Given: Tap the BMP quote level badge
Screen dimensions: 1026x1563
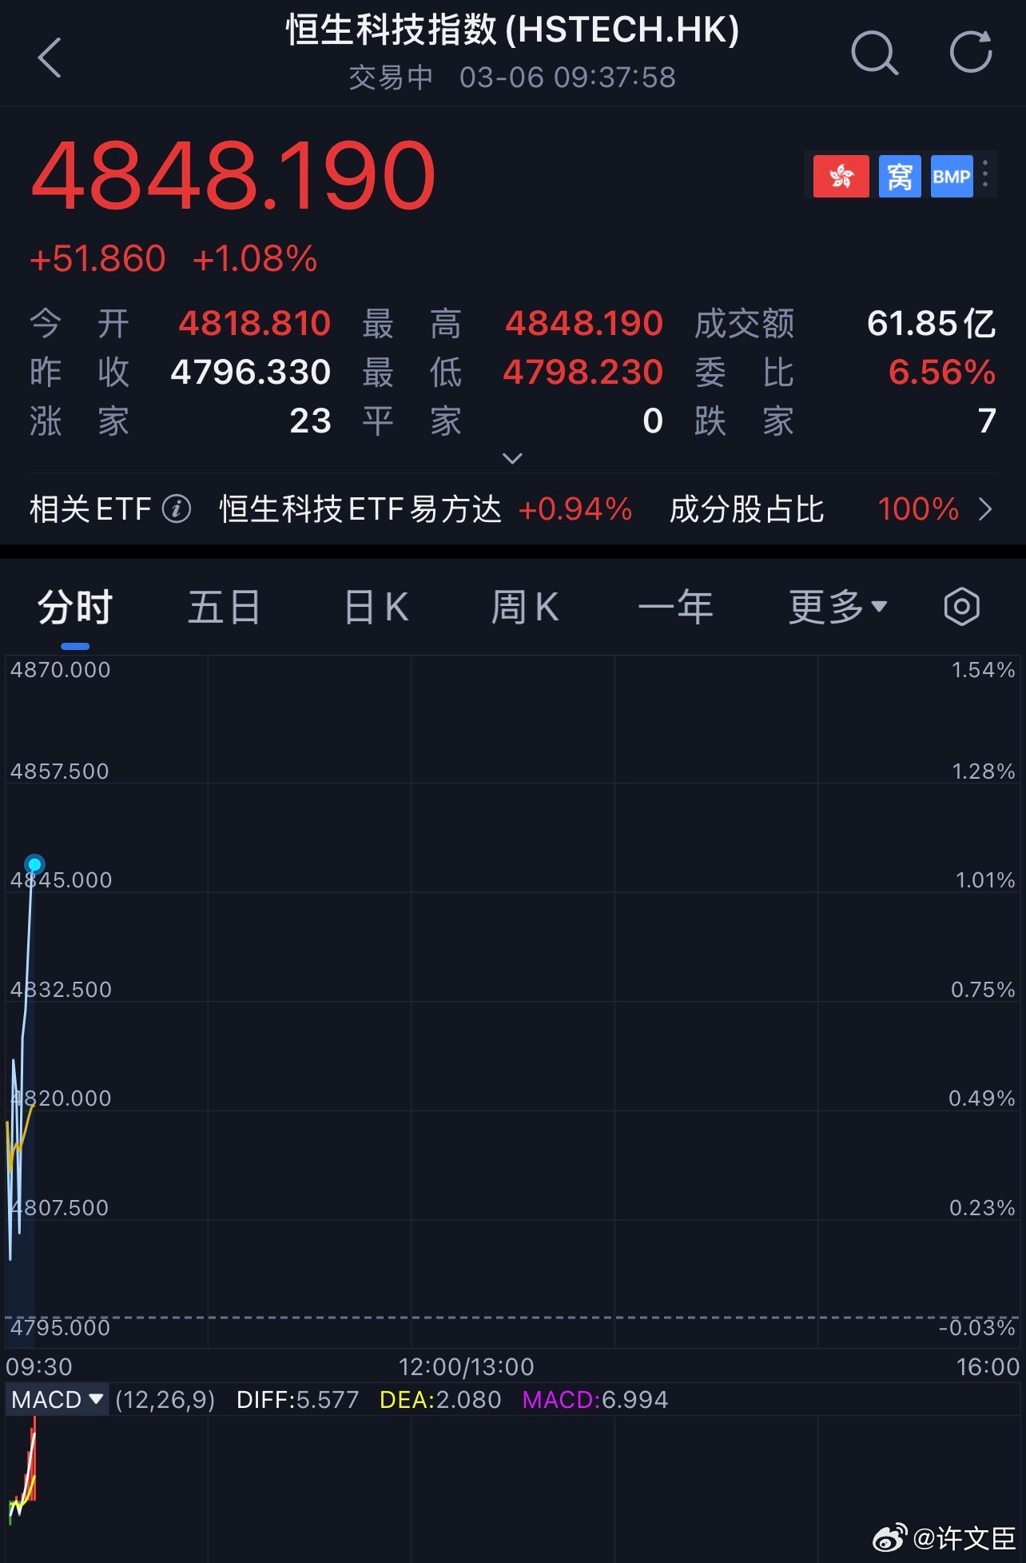Looking at the screenshot, I should 952,176.
